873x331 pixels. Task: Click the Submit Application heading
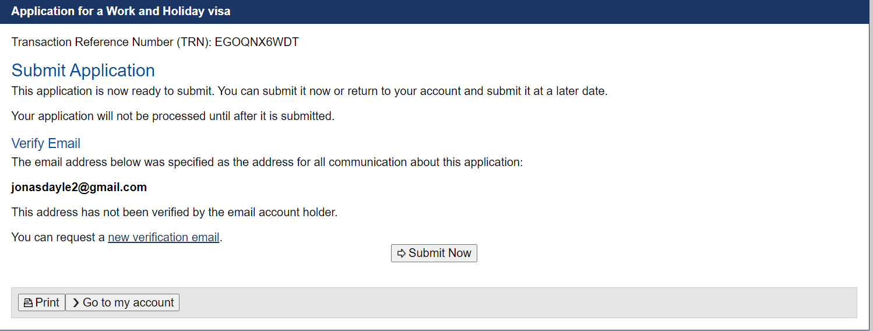tap(83, 70)
